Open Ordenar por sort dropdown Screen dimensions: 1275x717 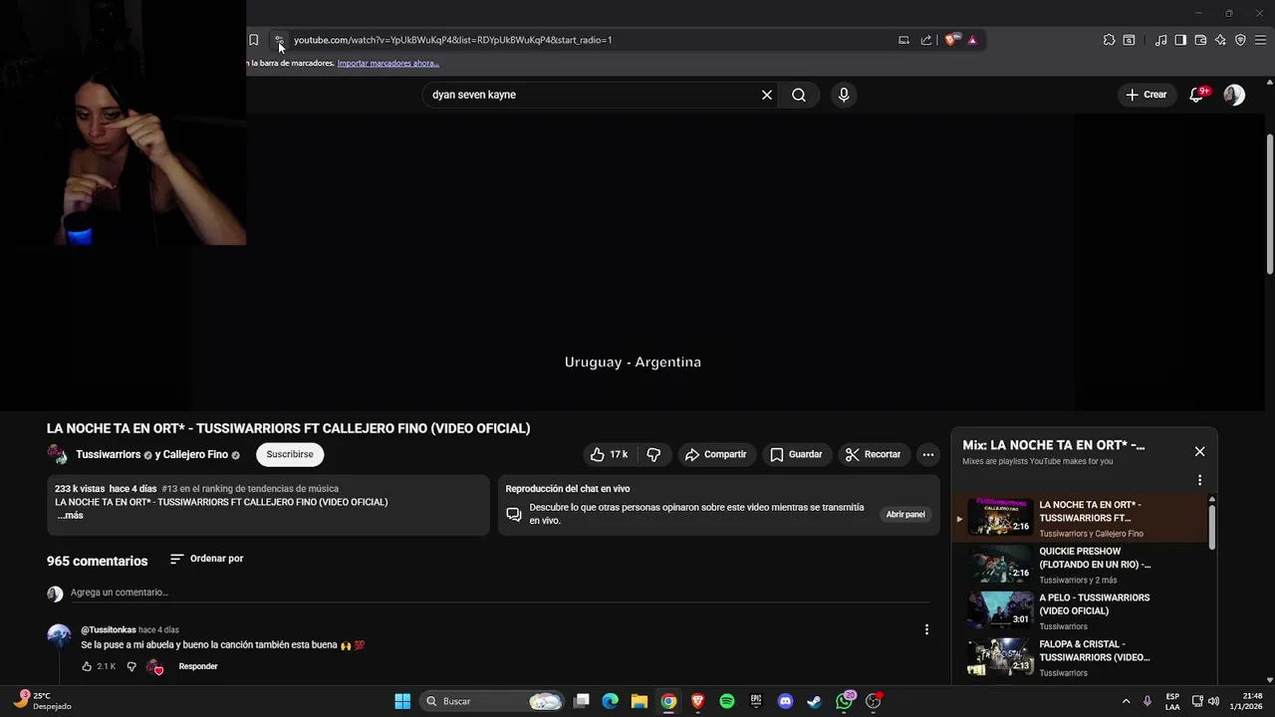pos(207,559)
